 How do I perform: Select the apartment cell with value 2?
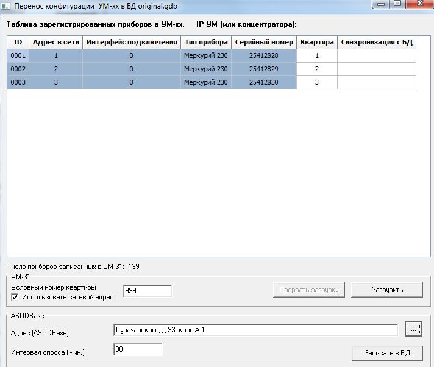coord(316,69)
